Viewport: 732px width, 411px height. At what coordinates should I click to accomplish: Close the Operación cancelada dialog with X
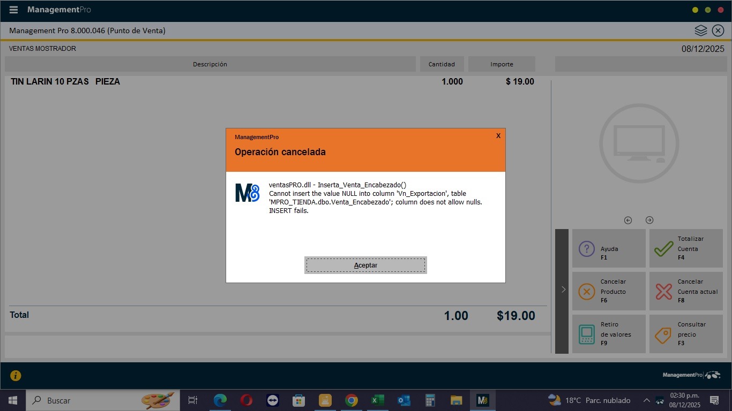[498, 136]
